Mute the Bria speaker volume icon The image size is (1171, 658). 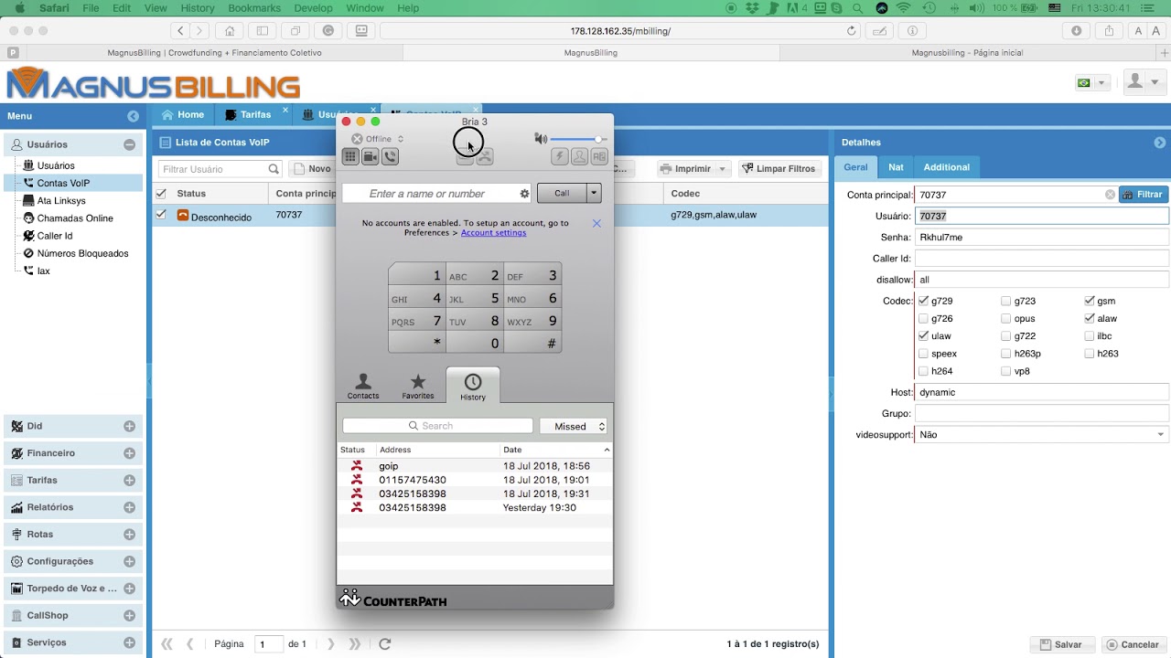541,138
